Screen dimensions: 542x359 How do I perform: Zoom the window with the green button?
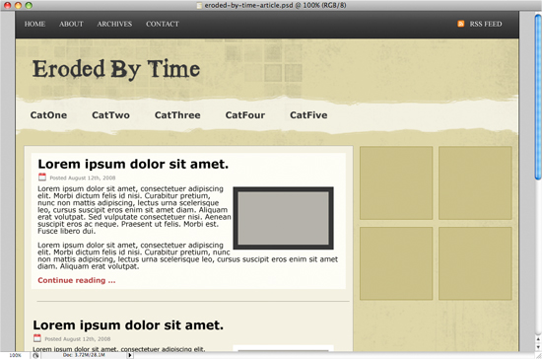29,5
